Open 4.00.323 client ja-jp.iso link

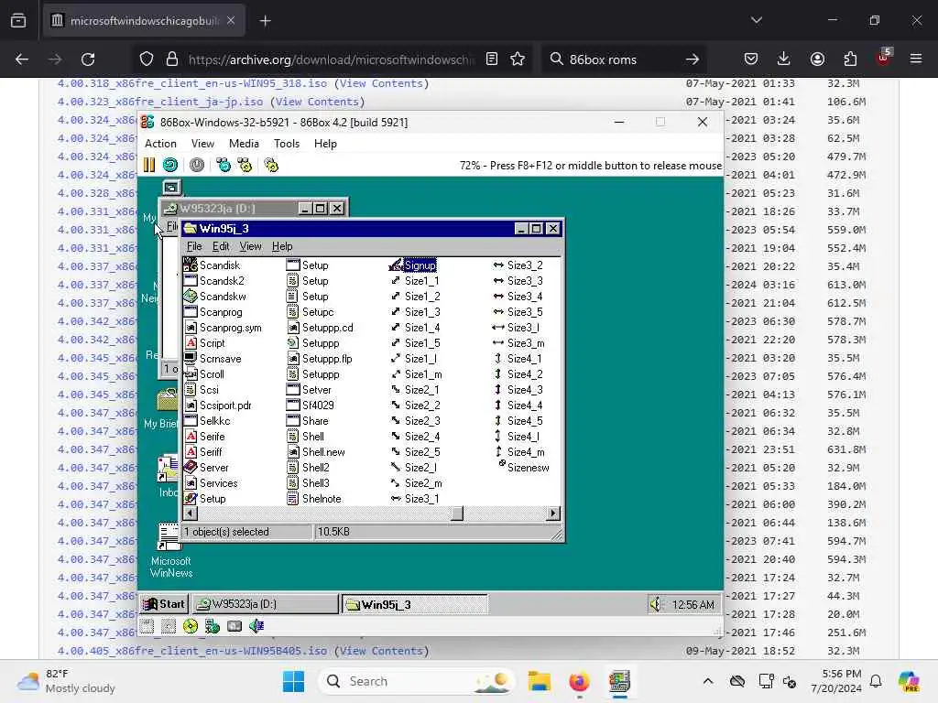click(x=160, y=102)
